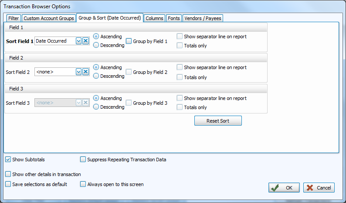The width and height of the screenshot is (346, 203).
Task: Go to the Columns tab
Action: point(154,18)
